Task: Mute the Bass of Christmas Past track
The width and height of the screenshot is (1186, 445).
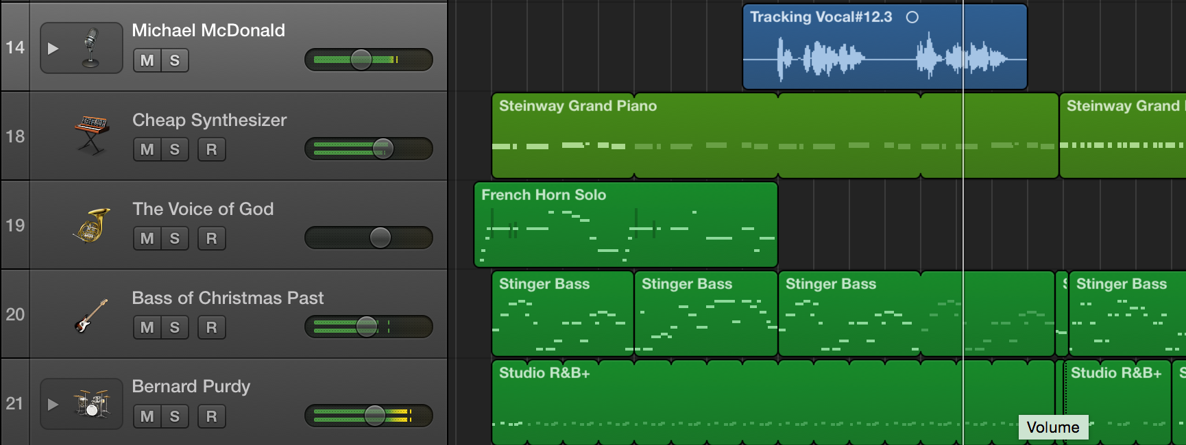Action: pos(147,327)
